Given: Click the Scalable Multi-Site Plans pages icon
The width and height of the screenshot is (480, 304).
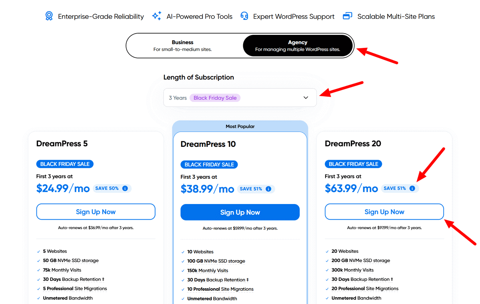Looking at the screenshot, I should [x=346, y=15].
